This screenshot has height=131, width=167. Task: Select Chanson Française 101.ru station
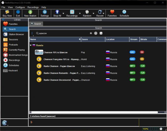pyautogui.click(x=62, y=59)
